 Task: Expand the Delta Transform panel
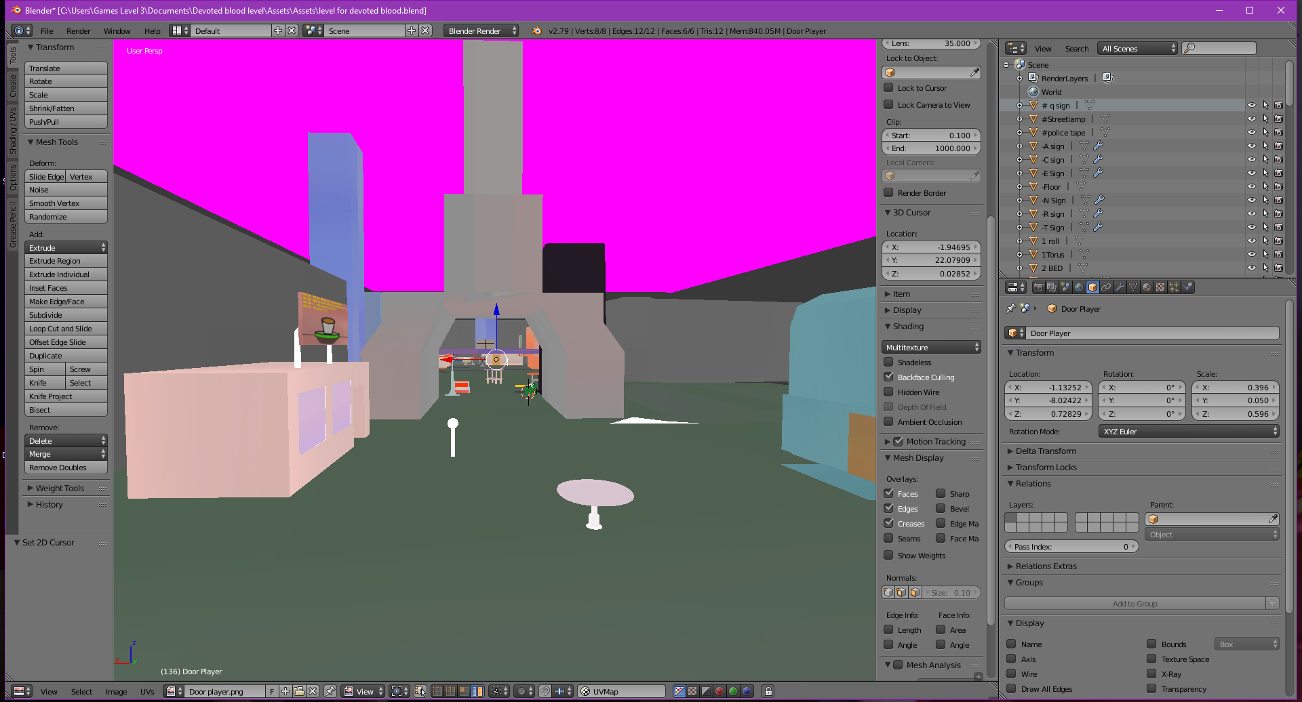click(x=1046, y=451)
